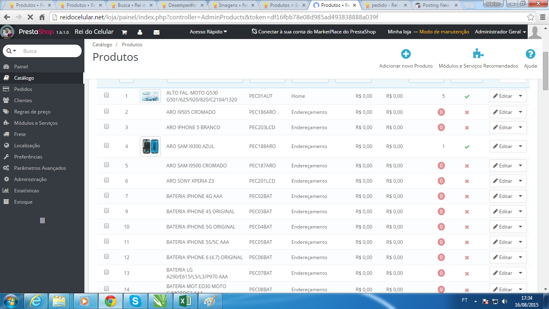This screenshot has width=549, height=309.
Task: Toggle red status cross for ARO I9505 CROMADO
Action: (467, 112)
